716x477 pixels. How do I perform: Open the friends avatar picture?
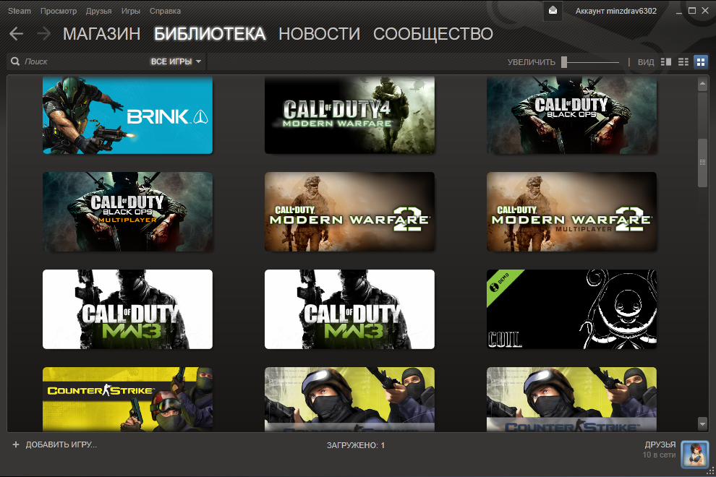[694, 454]
